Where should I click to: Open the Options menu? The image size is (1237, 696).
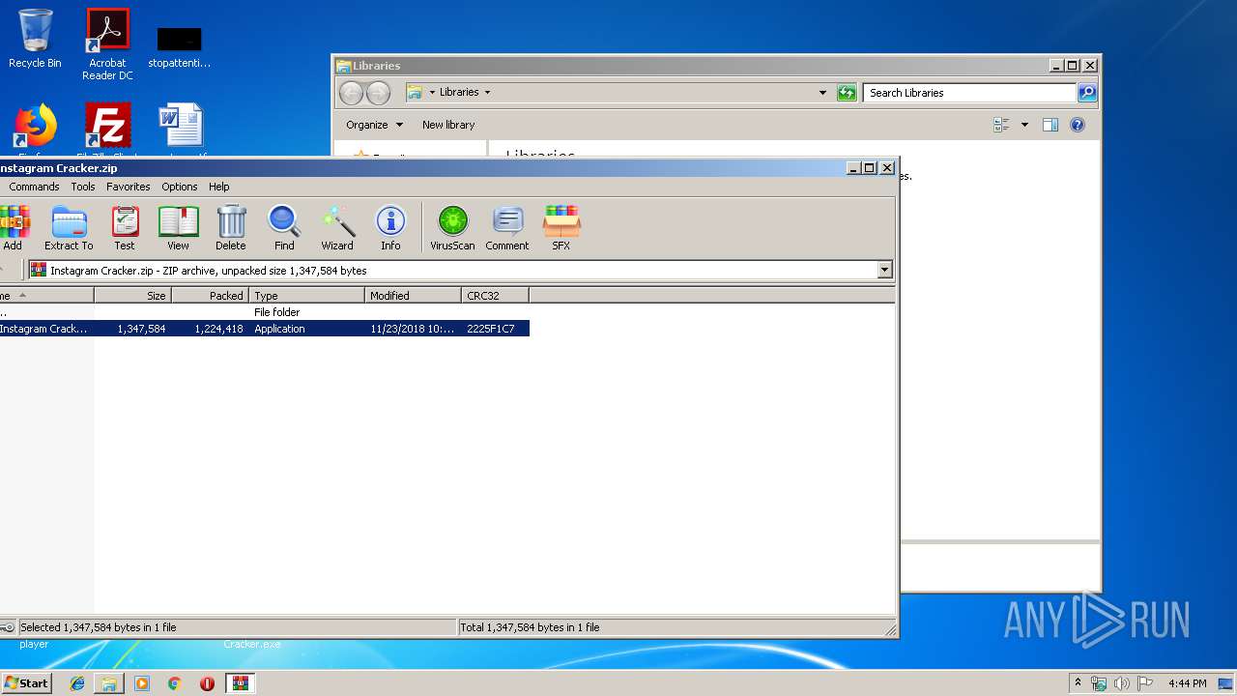[x=180, y=187]
